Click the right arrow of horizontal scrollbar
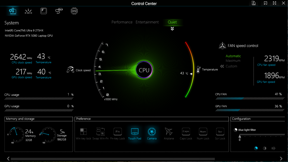This screenshot has width=288, height=162. click(281, 158)
